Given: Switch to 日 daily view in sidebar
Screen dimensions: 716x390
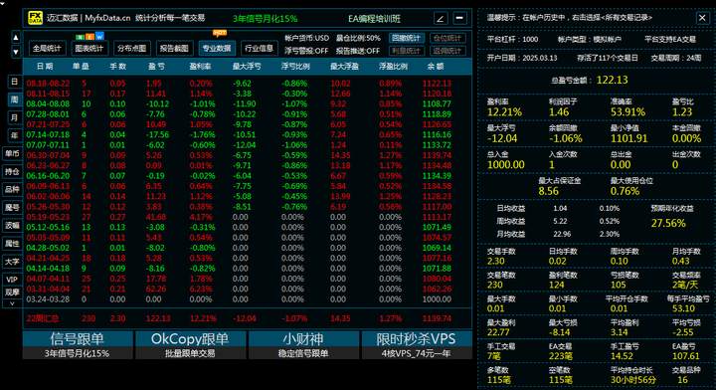Looking at the screenshot, I should [x=15, y=82].
